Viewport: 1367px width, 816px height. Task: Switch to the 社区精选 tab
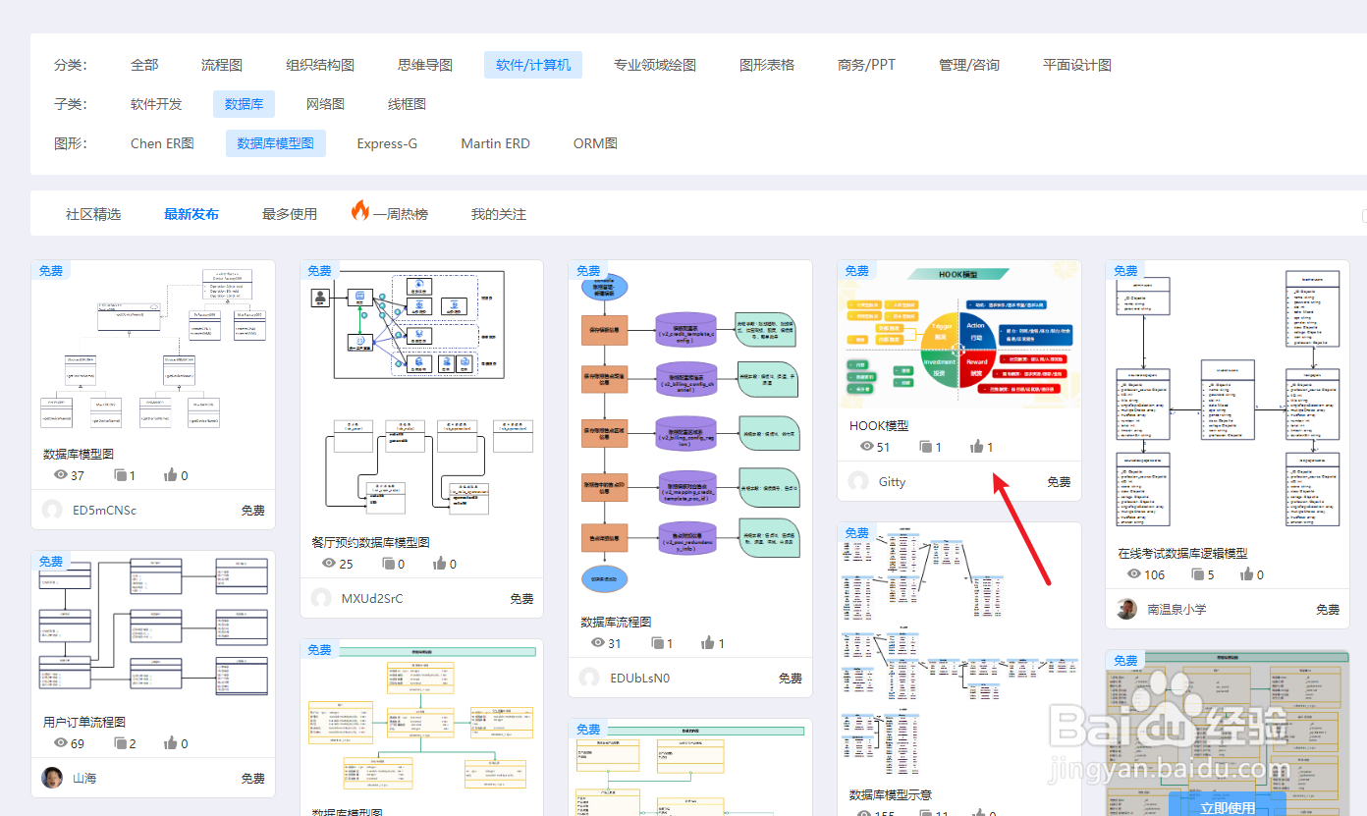click(93, 213)
